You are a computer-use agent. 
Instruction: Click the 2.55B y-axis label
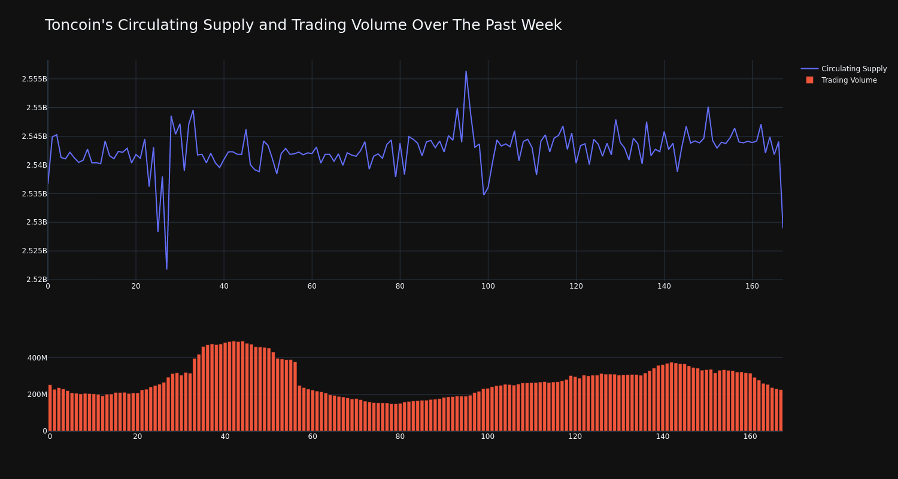point(37,108)
